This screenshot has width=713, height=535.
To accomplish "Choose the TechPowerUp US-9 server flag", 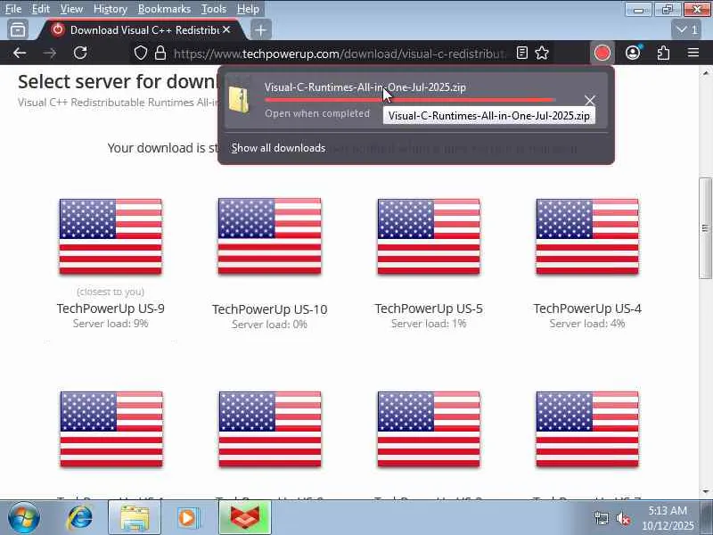I will (x=111, y=236).
